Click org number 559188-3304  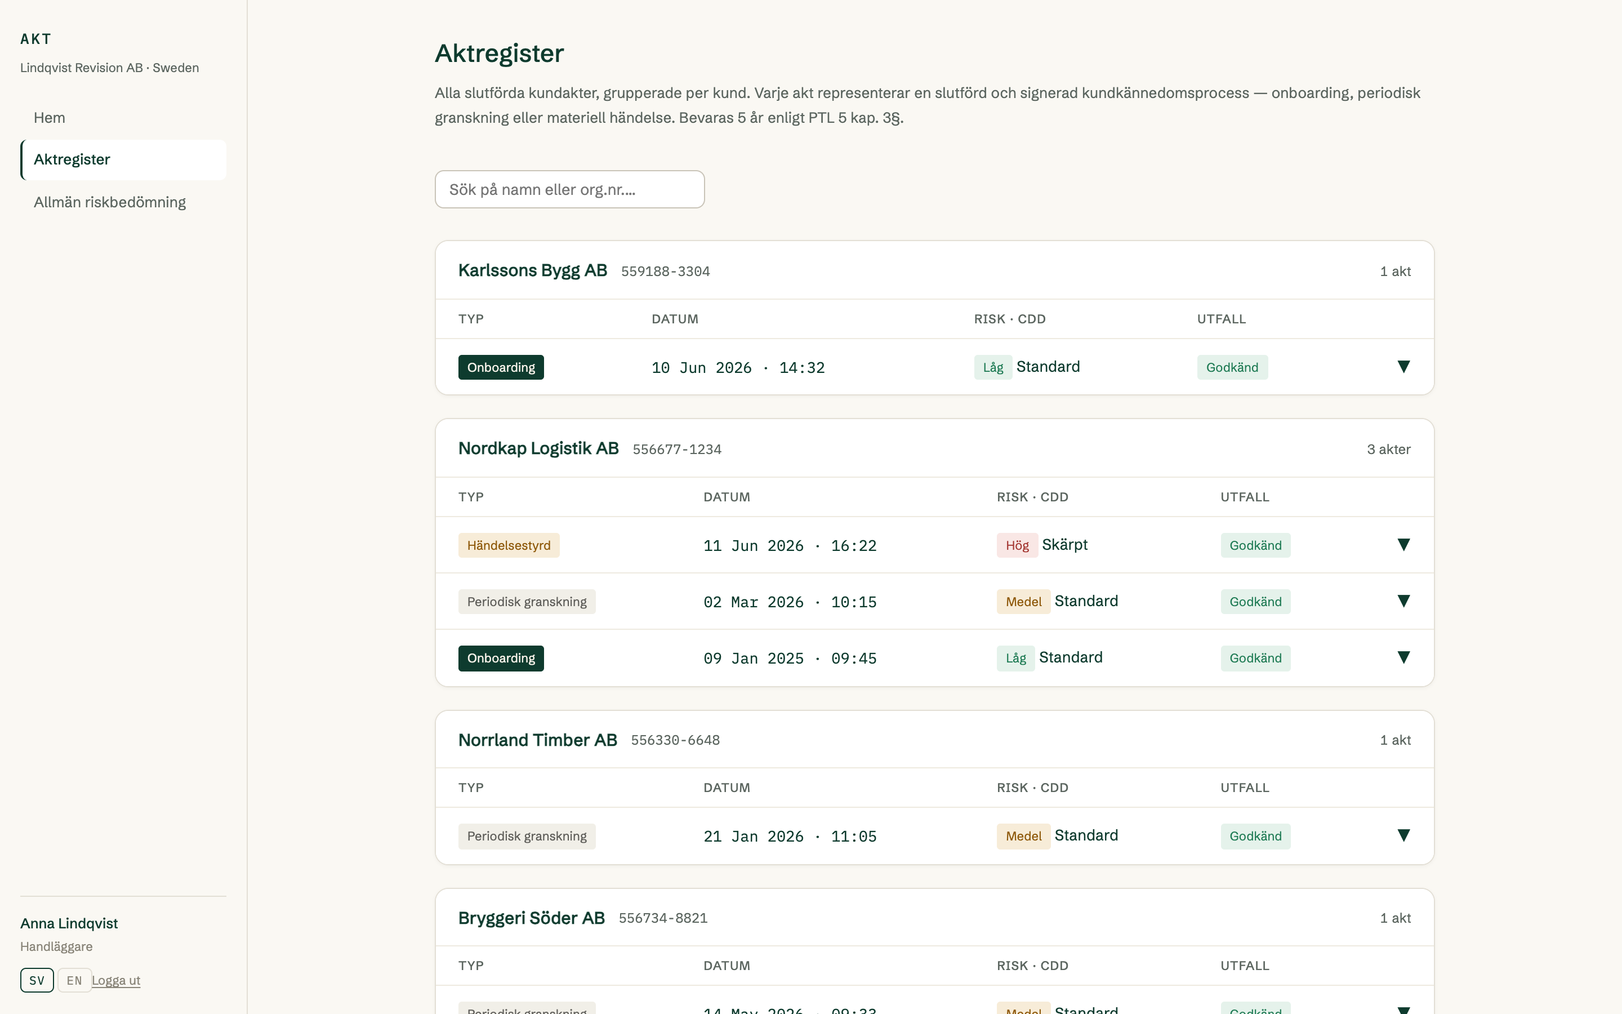[666, 272]
